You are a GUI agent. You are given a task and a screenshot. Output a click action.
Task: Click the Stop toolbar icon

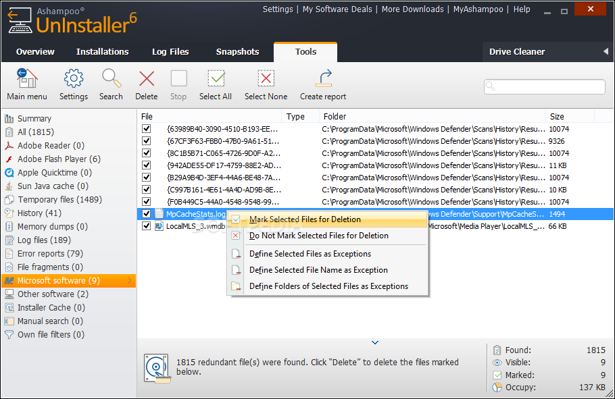click(179, 78)
